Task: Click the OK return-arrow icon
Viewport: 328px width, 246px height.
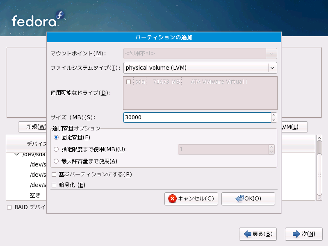Action: point(239,198)
